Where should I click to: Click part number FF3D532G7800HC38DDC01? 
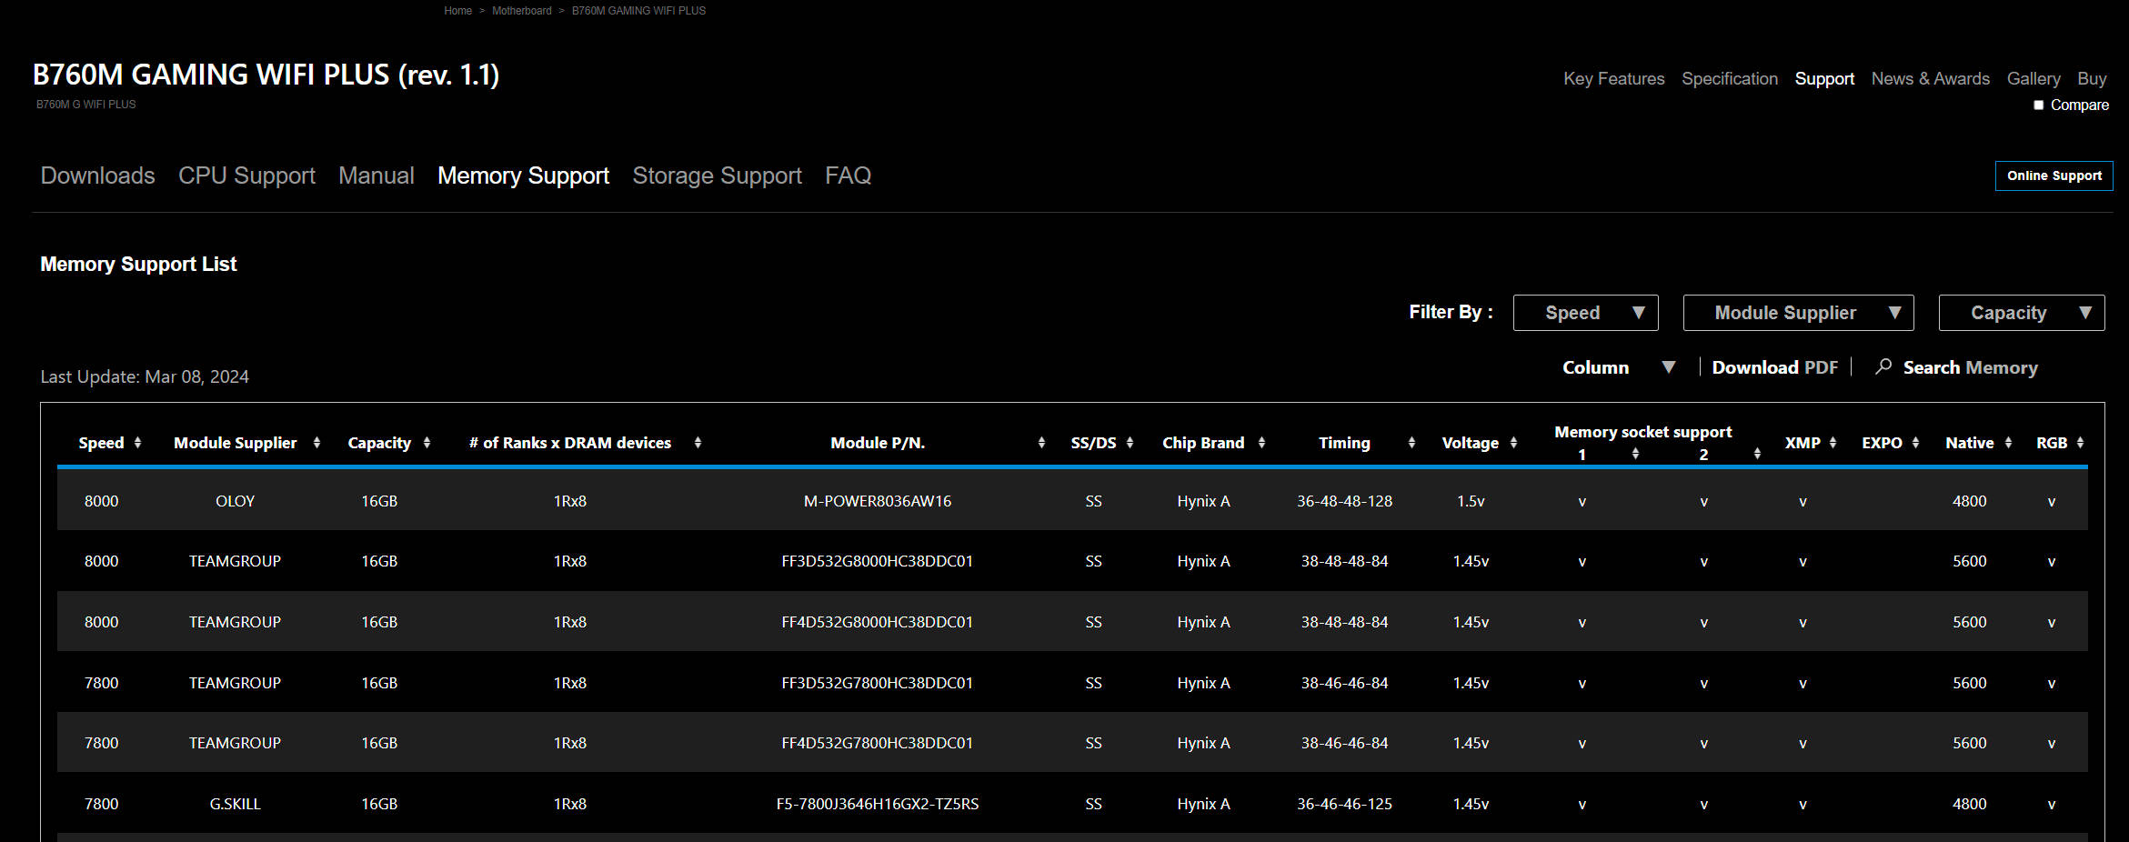click(878, 683)
